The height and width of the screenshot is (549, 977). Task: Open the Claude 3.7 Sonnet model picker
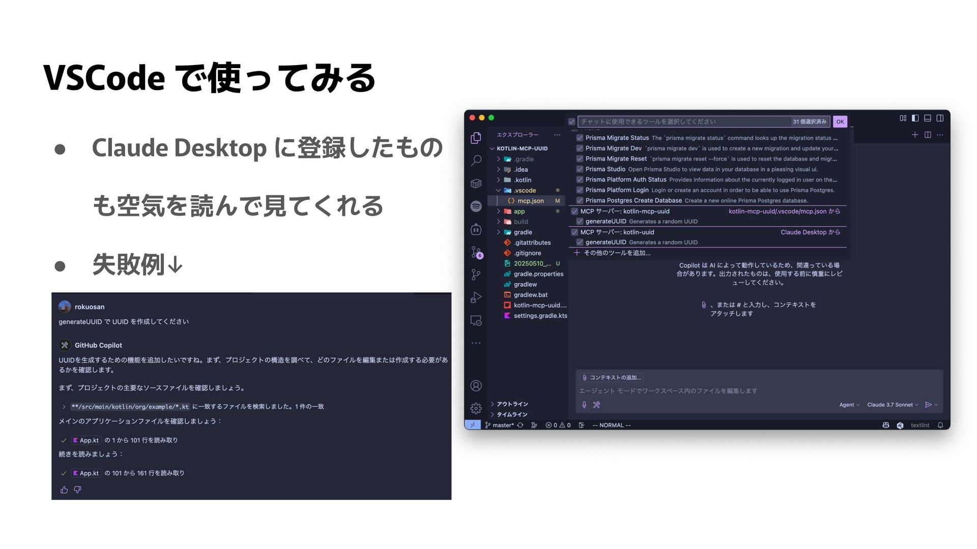pyautogui.click(x=893, y=405)
